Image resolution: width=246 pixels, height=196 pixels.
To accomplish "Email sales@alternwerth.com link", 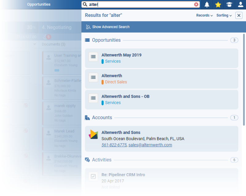I will (150, 145).
